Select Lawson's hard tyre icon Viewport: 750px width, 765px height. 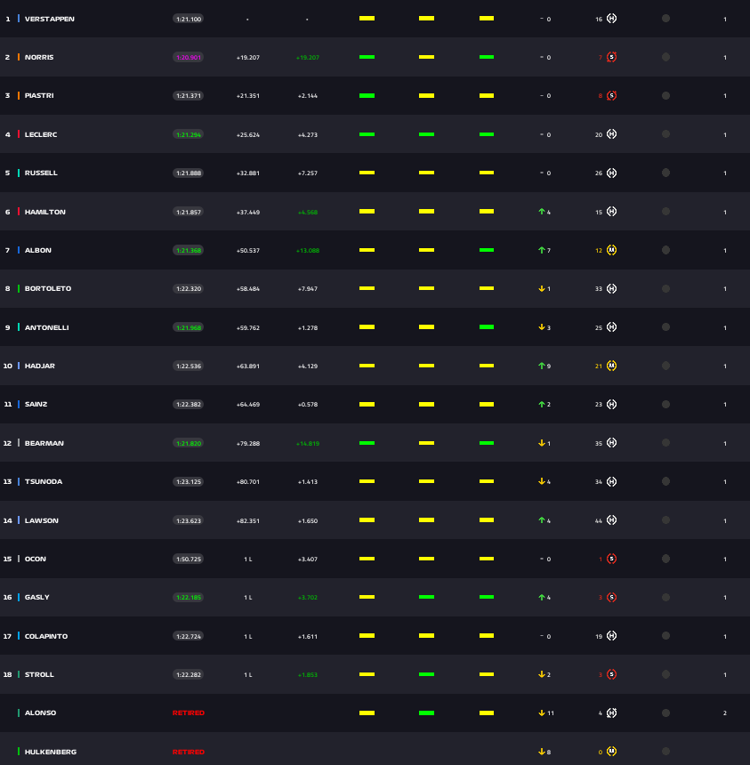pos(611,520)
